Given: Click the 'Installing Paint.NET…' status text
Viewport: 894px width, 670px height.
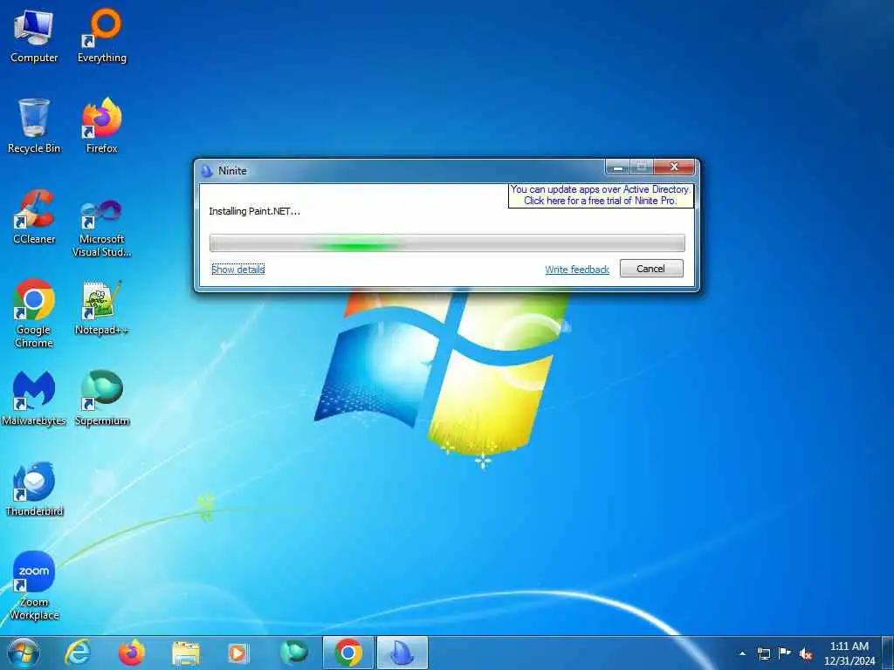Looking at the screenshot, I should click(254, 211).
